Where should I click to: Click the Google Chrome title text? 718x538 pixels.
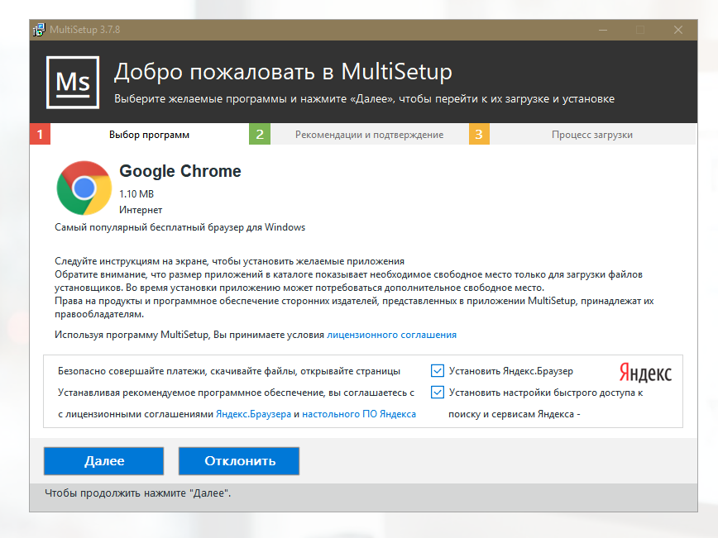point(180,171)
